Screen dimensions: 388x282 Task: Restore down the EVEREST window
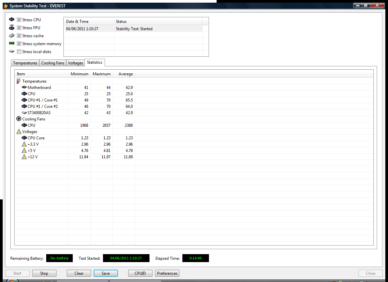pyautogui.click(x=365, y=5)
